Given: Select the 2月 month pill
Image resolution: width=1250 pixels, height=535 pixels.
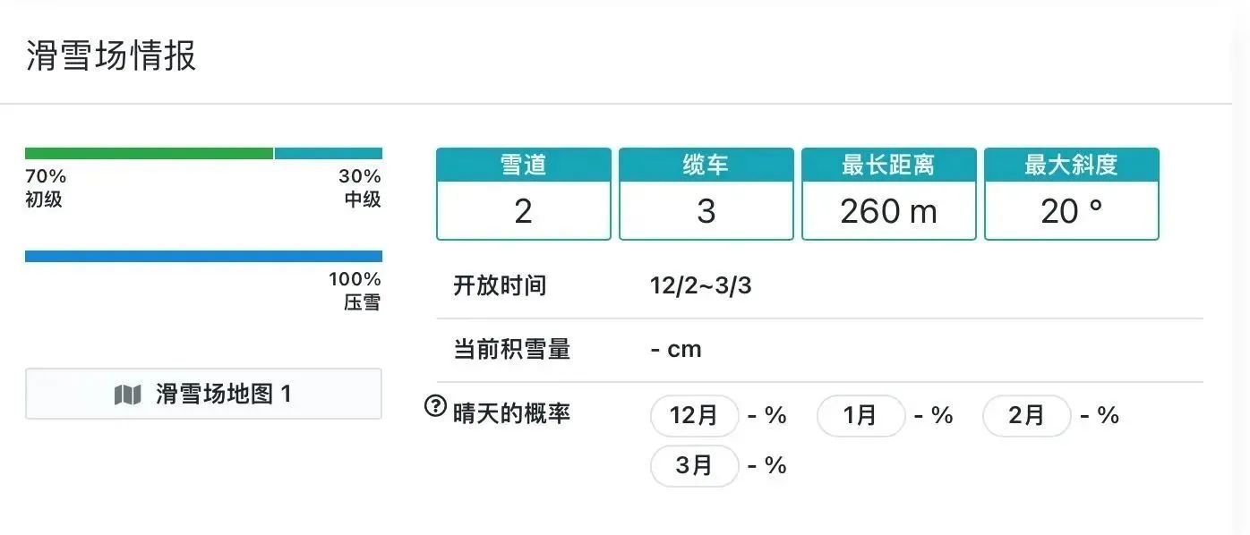Looking at the screenshot, I should pos(1026,416).
